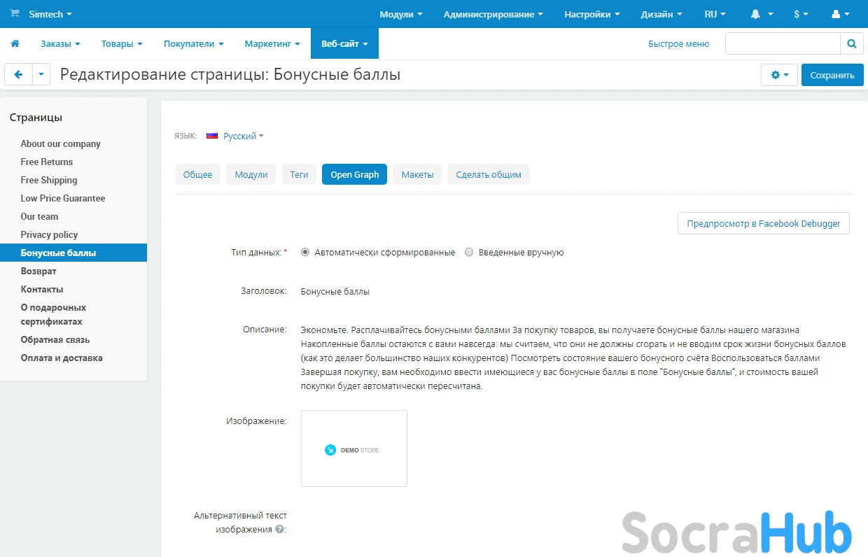Select the Автоматически сформированные radio option
This screenshot has height=557, width=868.
[x=305, y=253]
